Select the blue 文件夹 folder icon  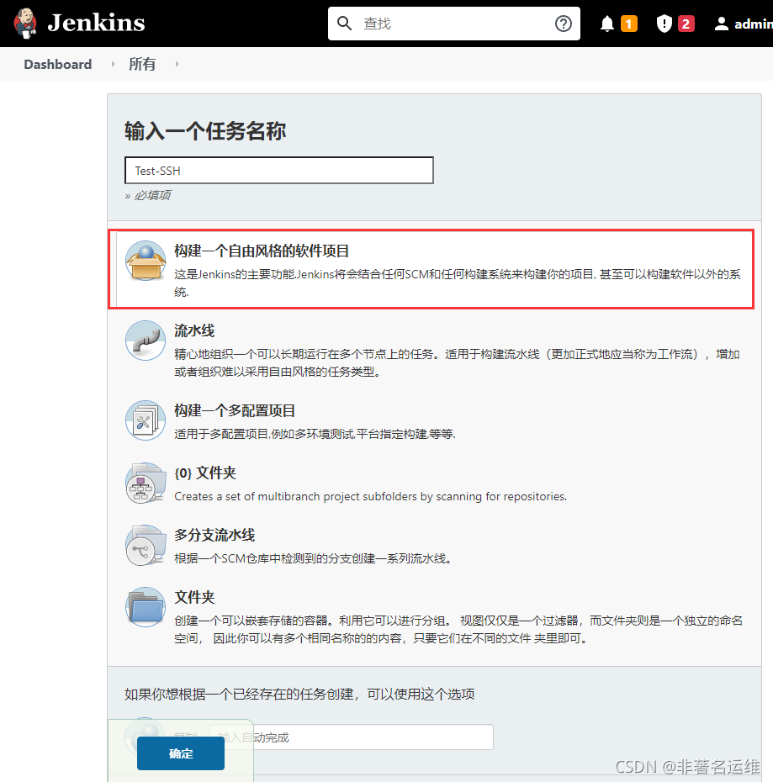point(146,607)
